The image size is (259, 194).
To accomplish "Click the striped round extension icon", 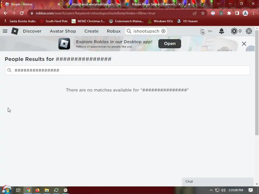I will (213, 13).
